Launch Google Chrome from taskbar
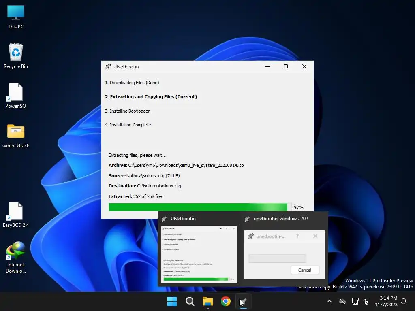Screen dimensions: 415x311 (226, 301)
